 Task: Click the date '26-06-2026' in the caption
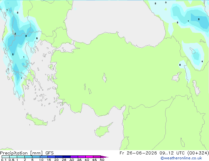(x=142, y=153)
